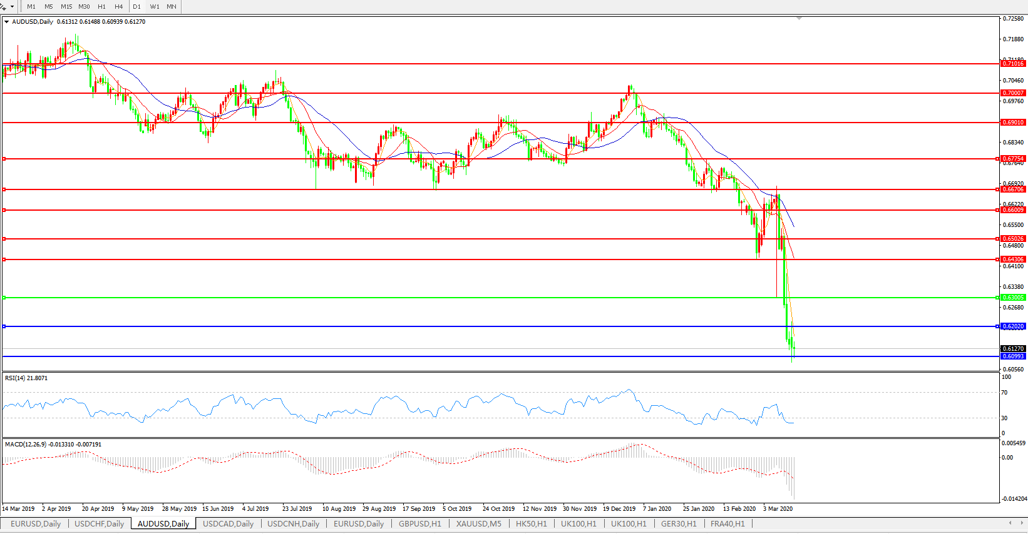Pick the M15 timeframe button

point(66,7)
